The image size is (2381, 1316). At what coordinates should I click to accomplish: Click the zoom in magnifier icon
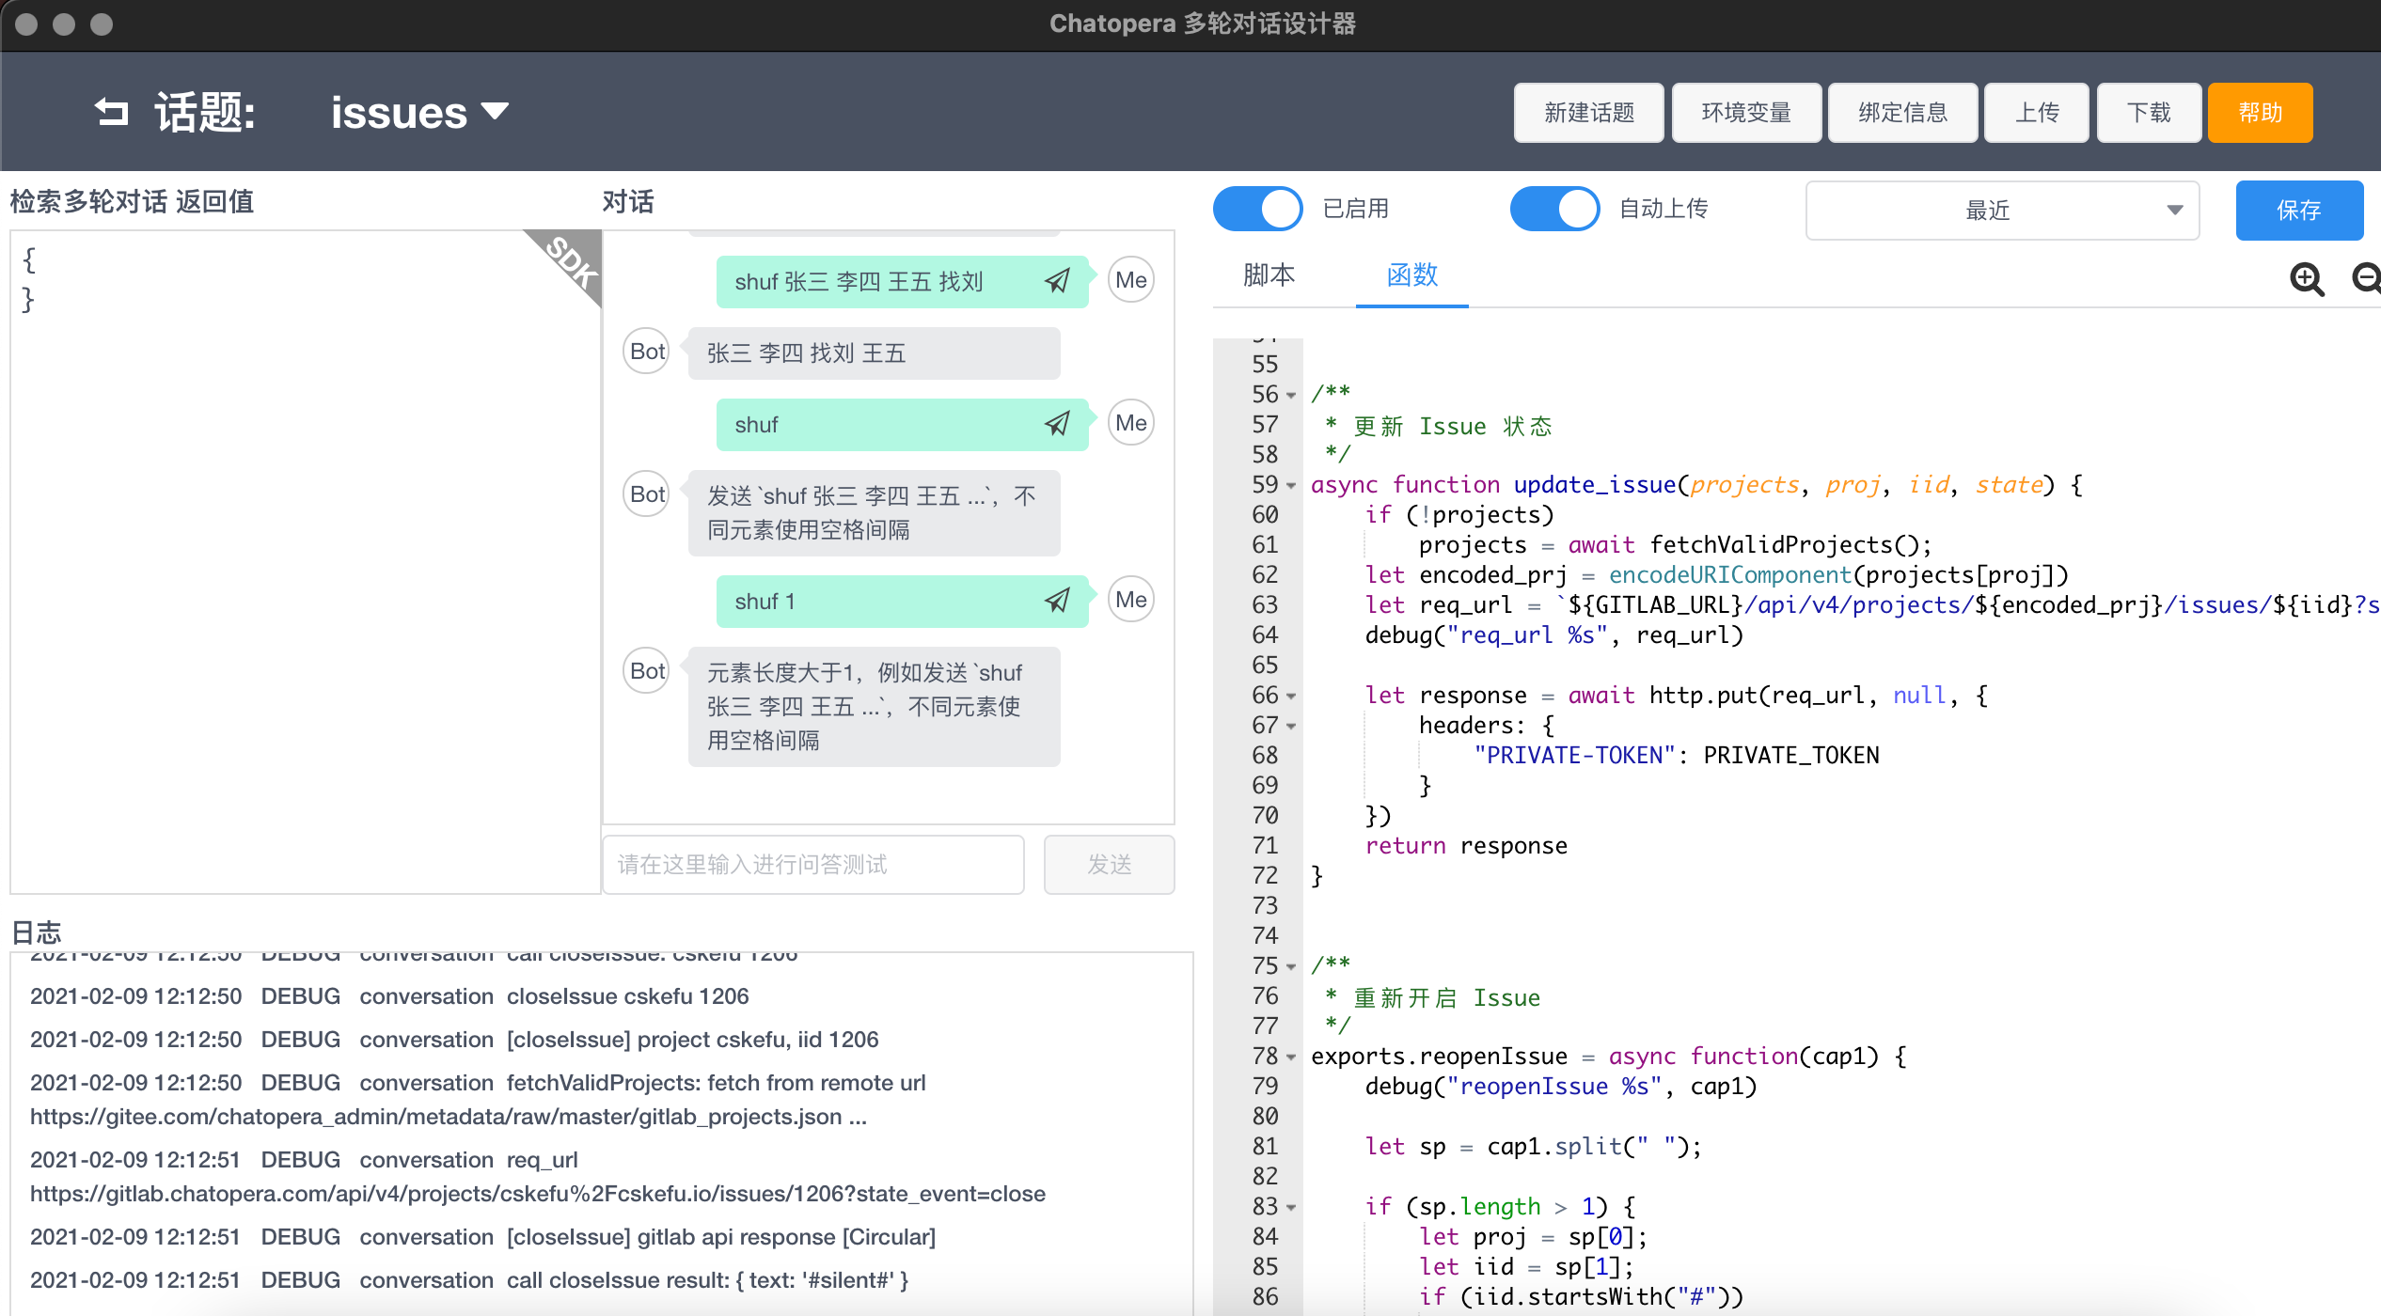click(2307, 279)
